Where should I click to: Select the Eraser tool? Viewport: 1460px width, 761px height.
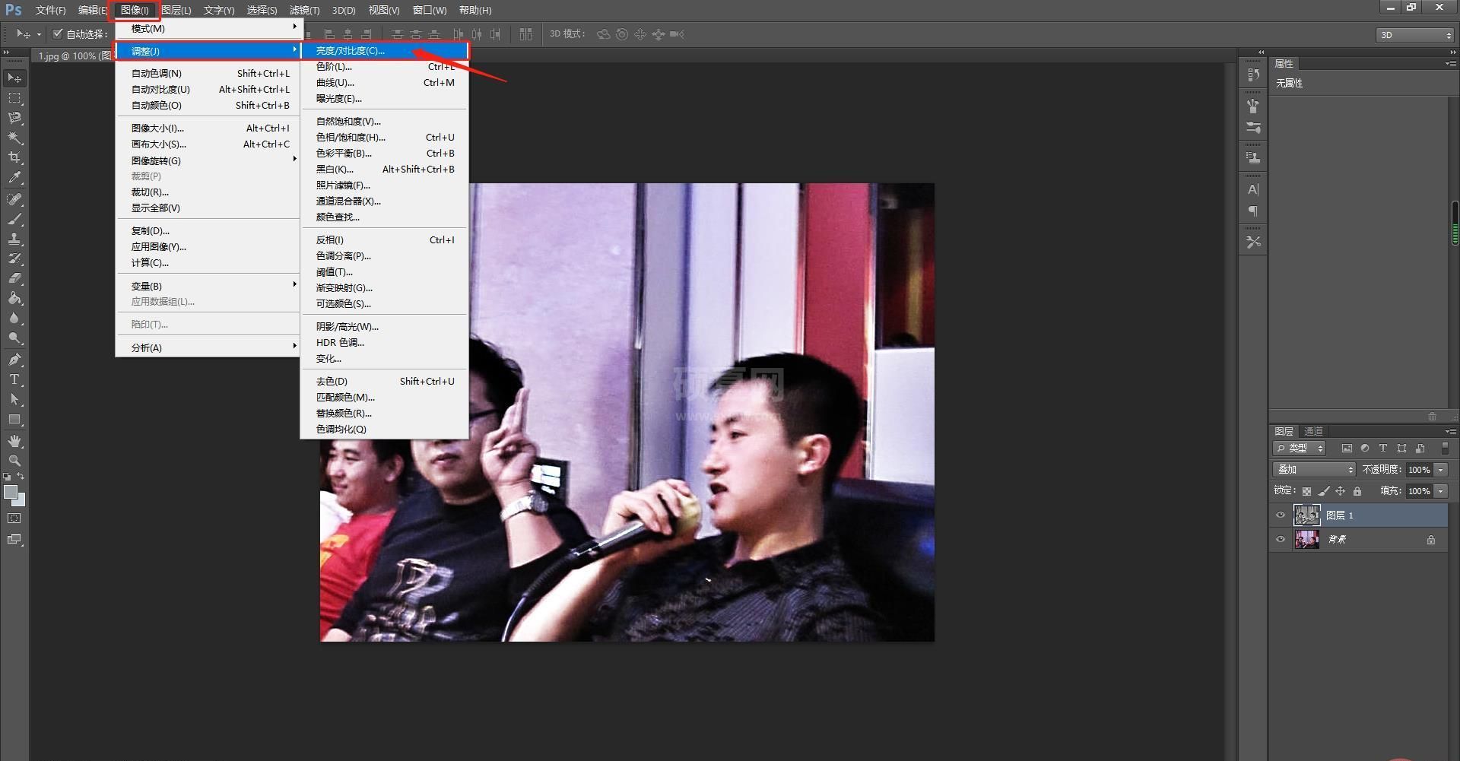coord(14,278)
